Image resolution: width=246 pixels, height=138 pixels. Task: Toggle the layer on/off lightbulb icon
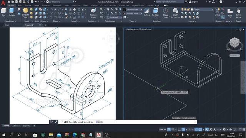coord(182,10)
